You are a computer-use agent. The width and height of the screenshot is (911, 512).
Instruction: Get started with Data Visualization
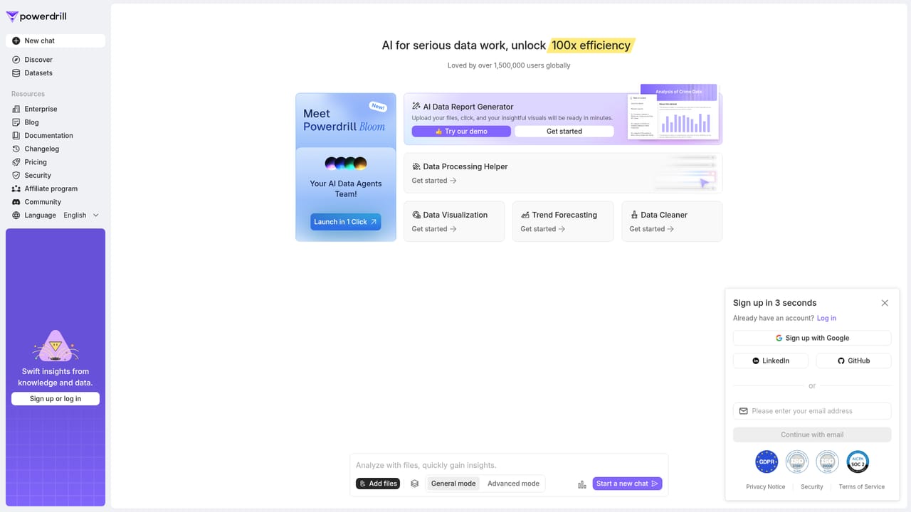click(434, 229)
